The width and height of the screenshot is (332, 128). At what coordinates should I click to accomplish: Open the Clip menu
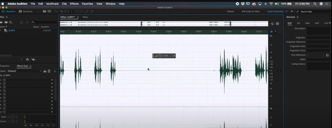tap(64, 4)
